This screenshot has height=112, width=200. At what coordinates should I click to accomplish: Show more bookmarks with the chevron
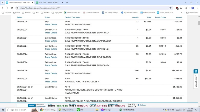pyautogui.click(x=181, y=13)
